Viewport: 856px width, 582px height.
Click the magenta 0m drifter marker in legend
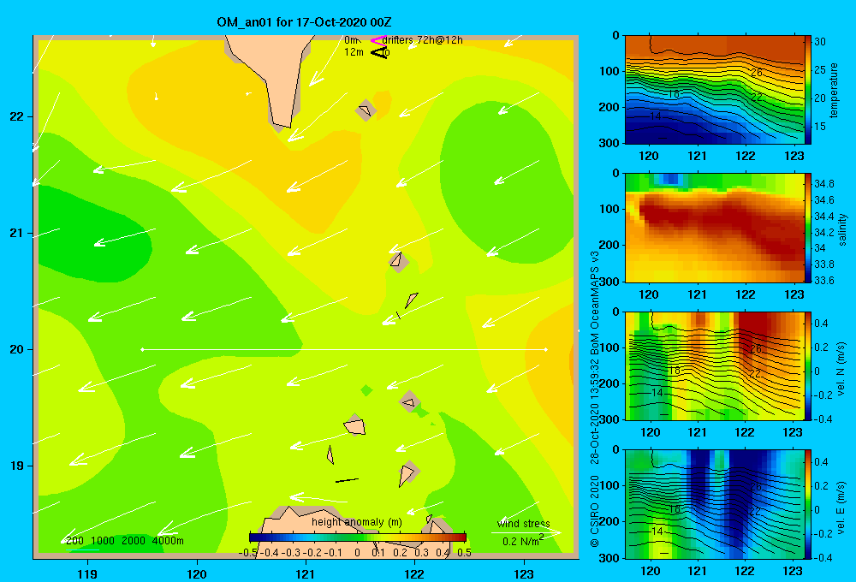point(377,40)
